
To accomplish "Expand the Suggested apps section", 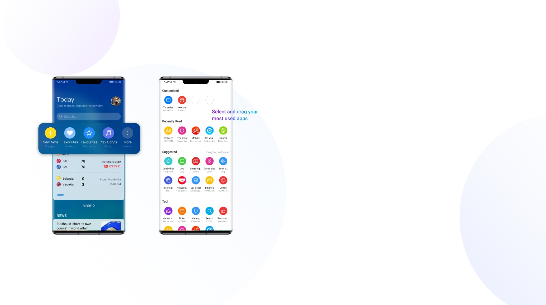I will 169,152.
